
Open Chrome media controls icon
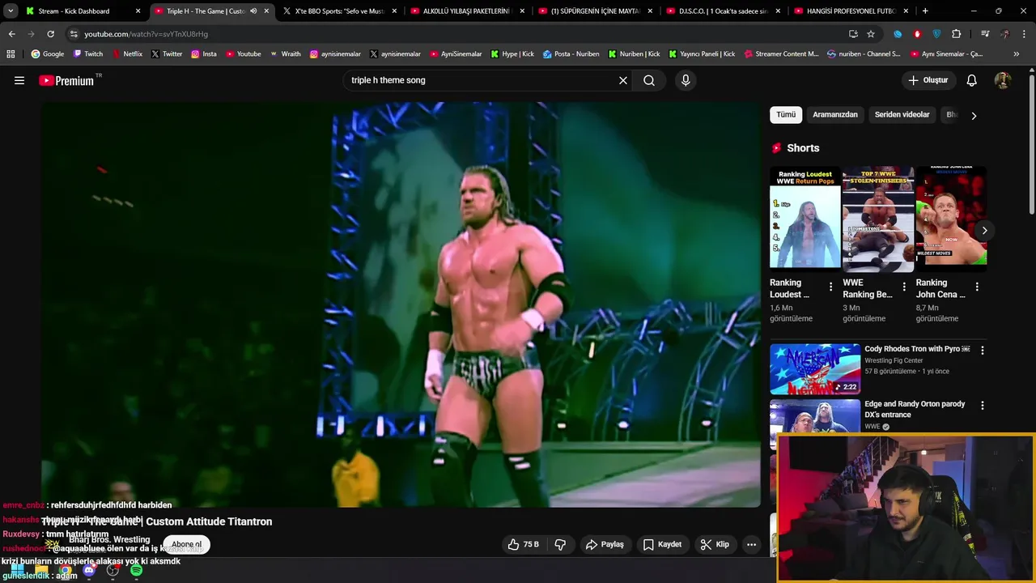985,34
